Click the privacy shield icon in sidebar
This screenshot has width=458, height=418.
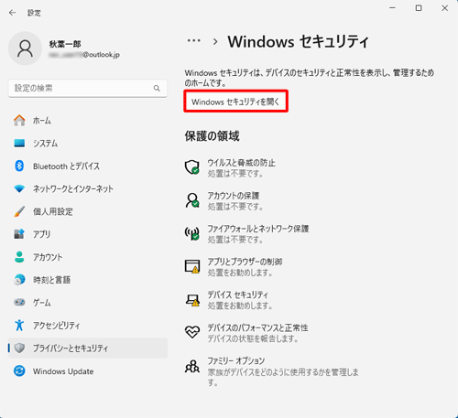(x=19, y=348)
